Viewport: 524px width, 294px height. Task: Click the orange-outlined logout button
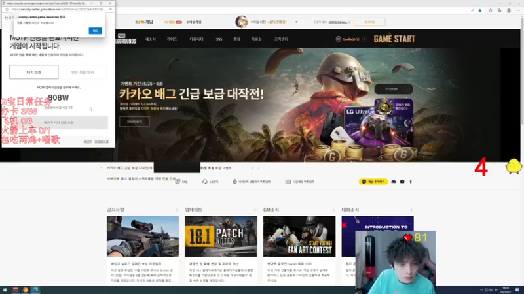pos(369,22)
